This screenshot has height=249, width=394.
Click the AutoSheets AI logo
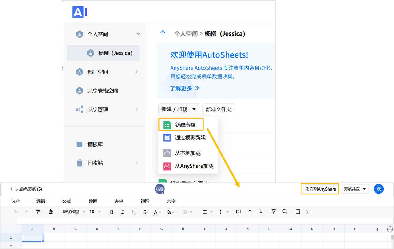80,12
